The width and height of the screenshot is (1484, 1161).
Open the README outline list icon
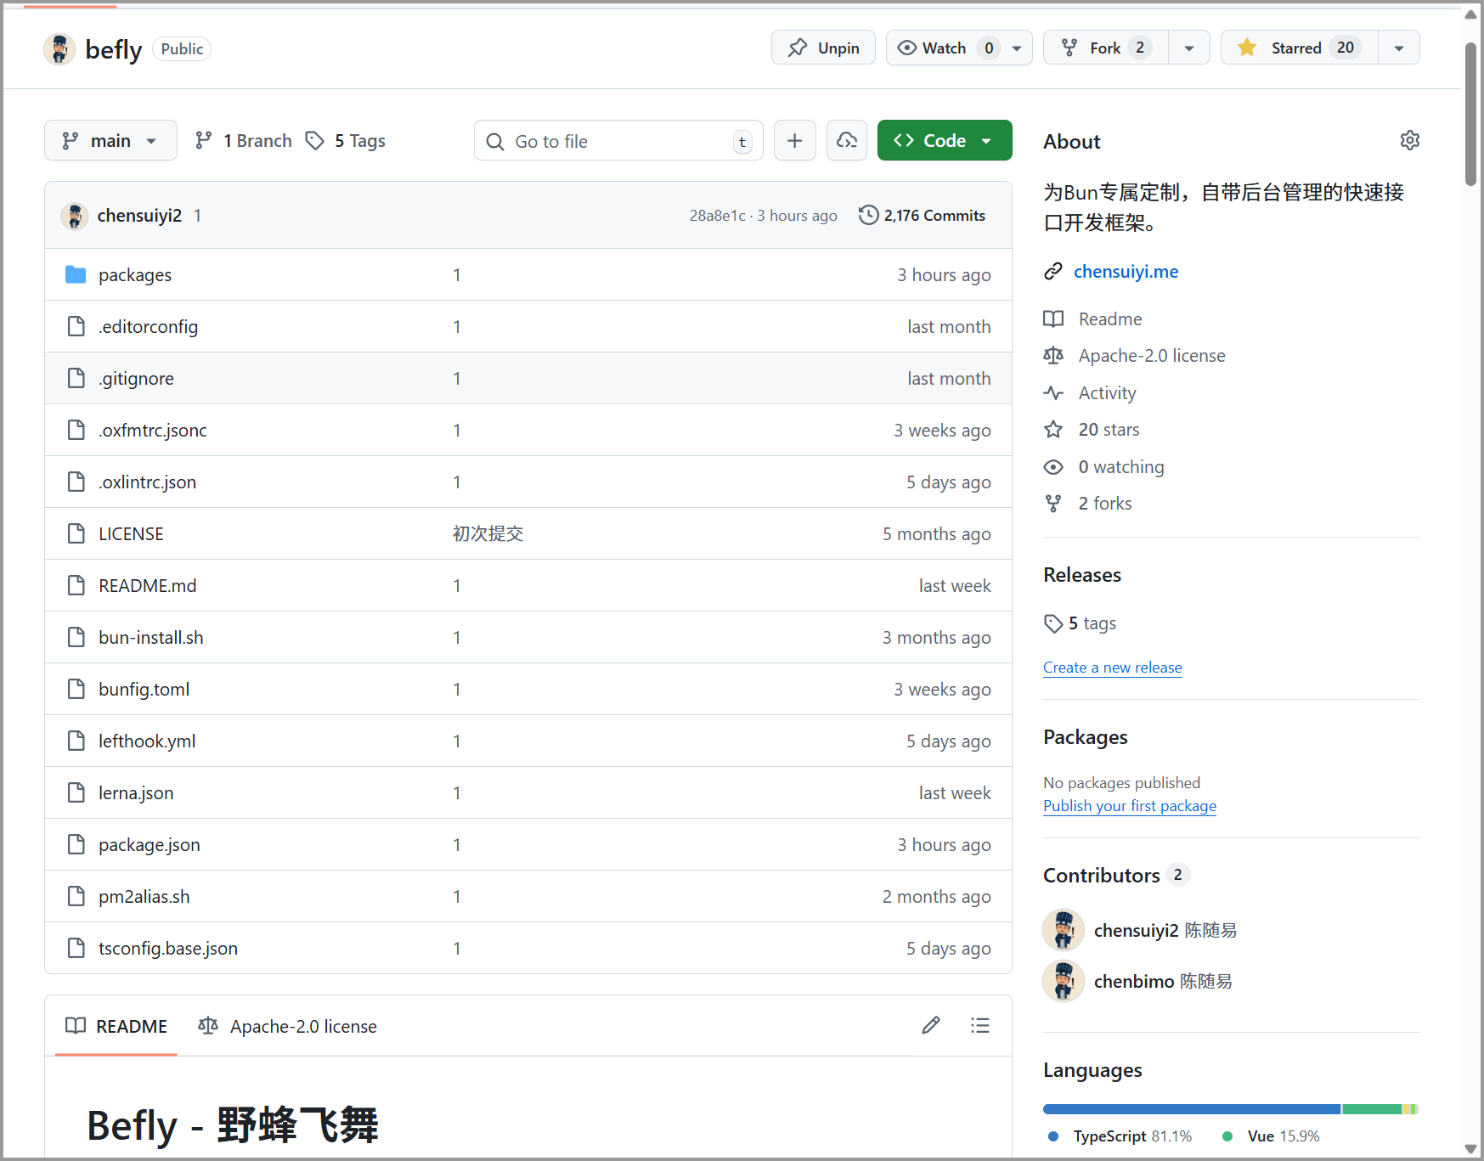pos(980,1026)
